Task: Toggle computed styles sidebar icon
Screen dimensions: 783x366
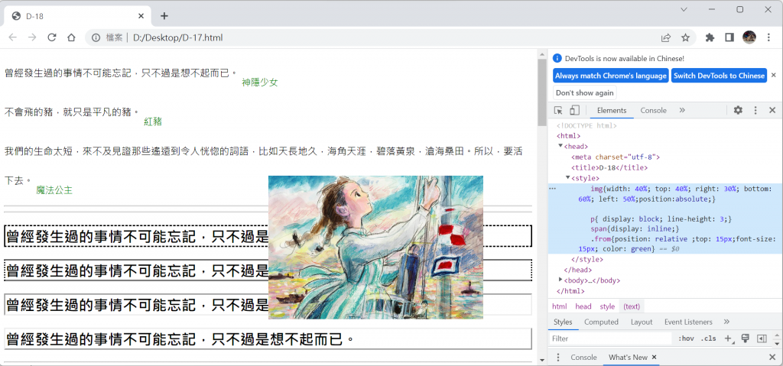Action: pos(762,338)
